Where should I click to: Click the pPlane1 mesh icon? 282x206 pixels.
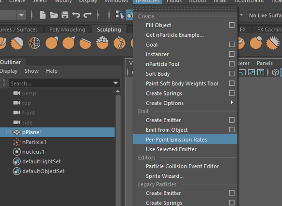(17, 132)
